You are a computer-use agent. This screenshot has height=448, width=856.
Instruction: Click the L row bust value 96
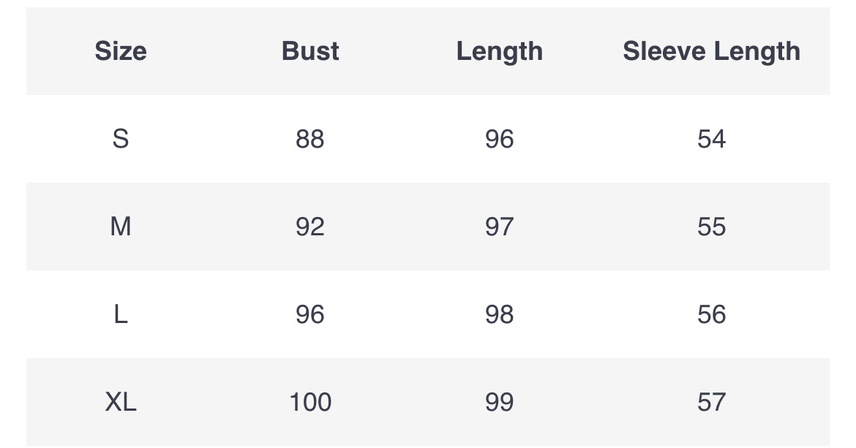click(x=310, y=314)
